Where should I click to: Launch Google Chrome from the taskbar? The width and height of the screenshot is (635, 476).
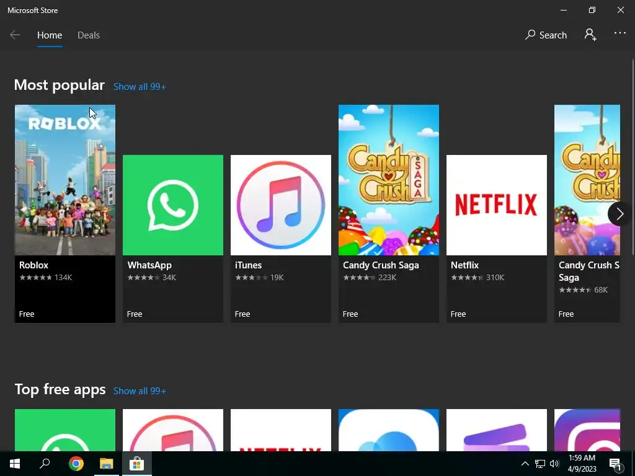tap(76, 464)
